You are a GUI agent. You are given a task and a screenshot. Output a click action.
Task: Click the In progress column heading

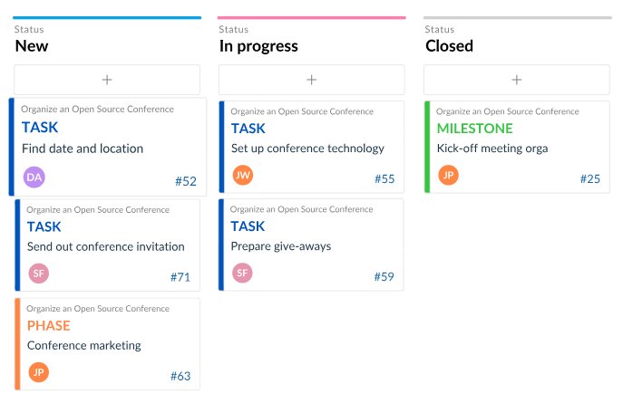pyautogui.click(x=258, y=46)
